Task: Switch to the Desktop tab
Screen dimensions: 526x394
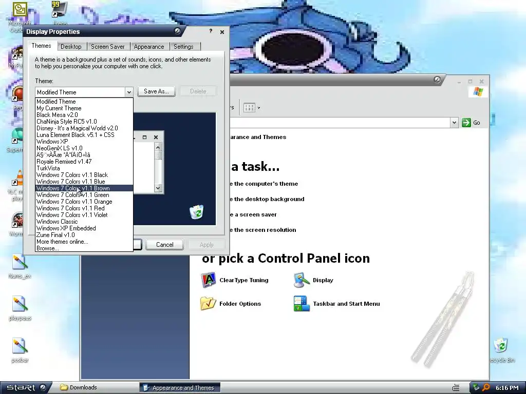Action: click(x=71, y=47)
